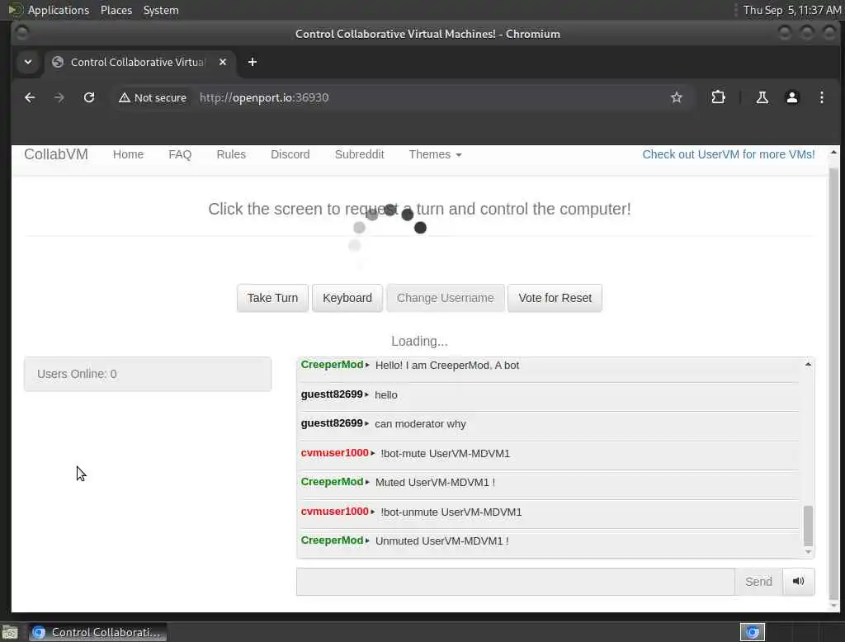The height and width of the screenshot is (642, 845).
Task: Expand the Themes dropdown
Action: [x=435, y=154]
